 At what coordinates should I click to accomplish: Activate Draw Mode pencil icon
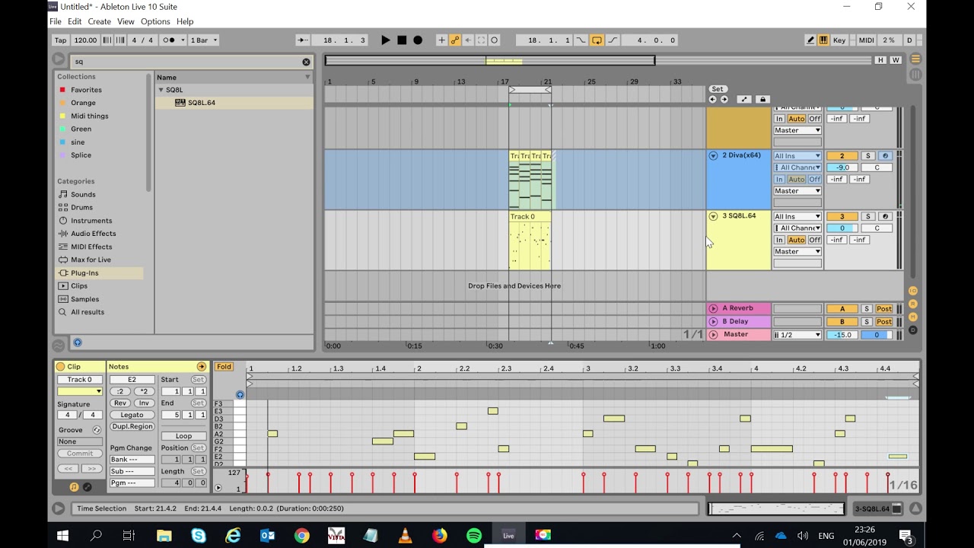click(x=810, y=40)
